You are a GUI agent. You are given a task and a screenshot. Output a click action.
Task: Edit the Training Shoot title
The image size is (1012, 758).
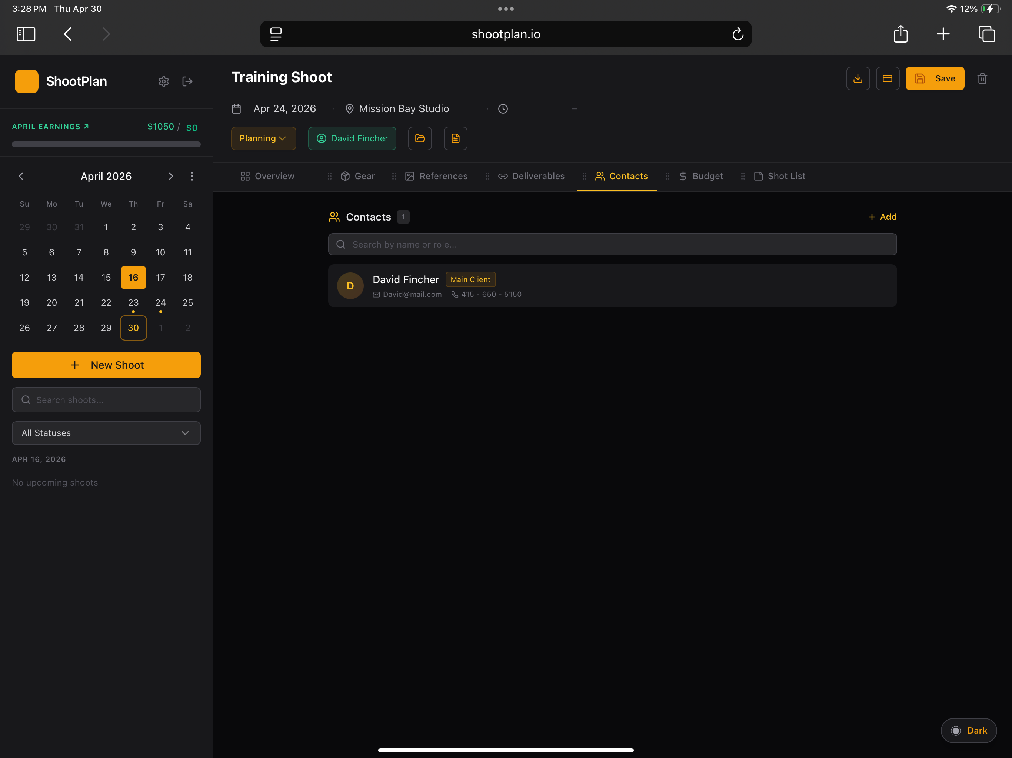[x=282, y=77]
